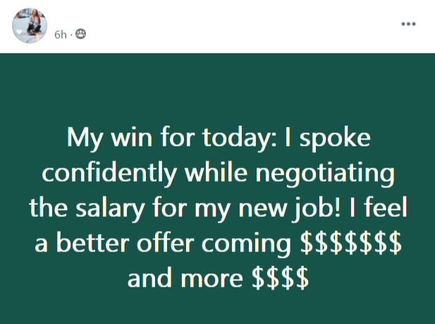Click the final four dollar signs
This screenshot has width=435, height=324.
coord(280,278)
